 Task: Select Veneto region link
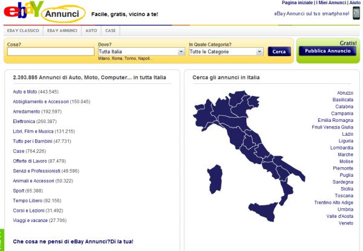[346, 223]
